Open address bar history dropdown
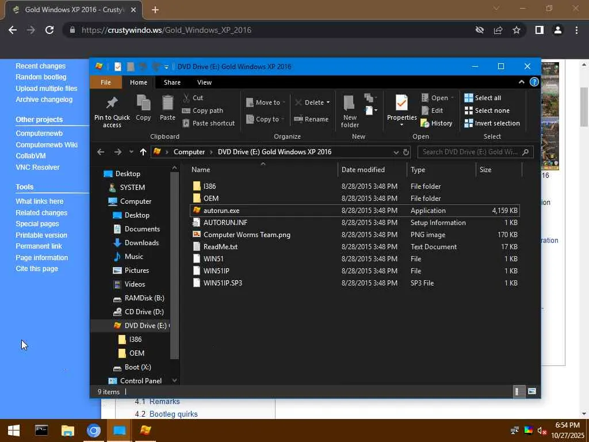The image size is (589, 442). 396,152
